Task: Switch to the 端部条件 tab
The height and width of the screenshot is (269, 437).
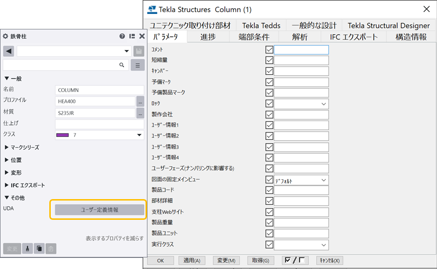Action: 254,37
